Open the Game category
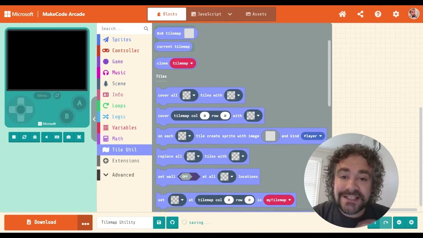The image size is (423, 238). click(x=124, y=61)
